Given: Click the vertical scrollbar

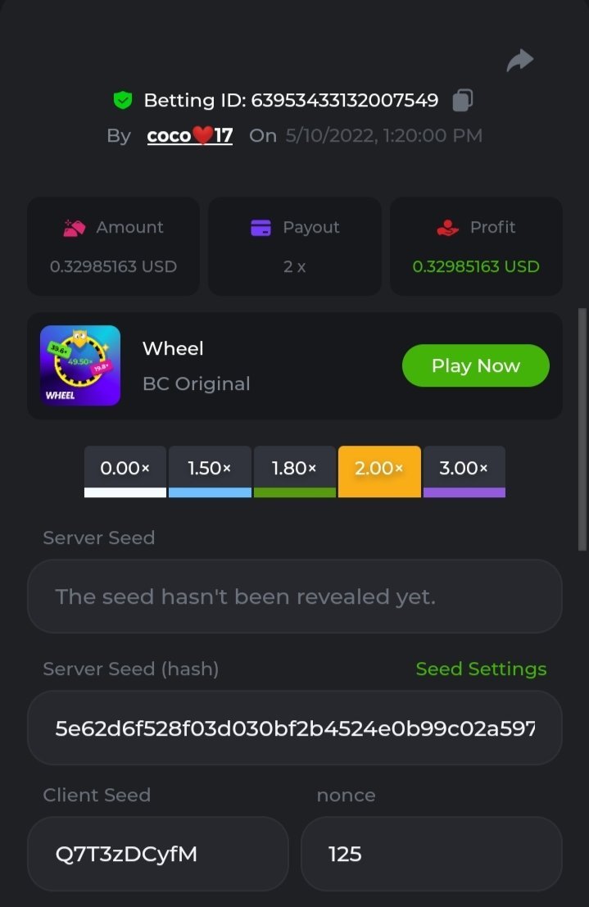Looking at the screenshot, I should [x=581, y=426].
